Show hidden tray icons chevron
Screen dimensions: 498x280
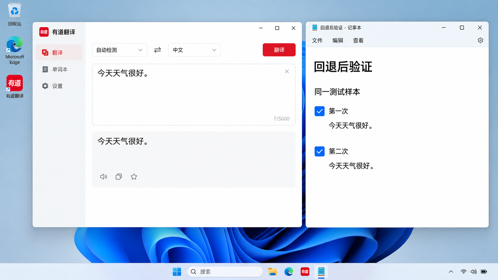click(x=451, y=272)
